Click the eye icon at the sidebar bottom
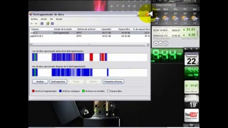 tap(191, 125)
